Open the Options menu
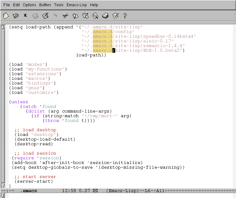The width and height of the screenshot is (236, 198). [29, 5]
